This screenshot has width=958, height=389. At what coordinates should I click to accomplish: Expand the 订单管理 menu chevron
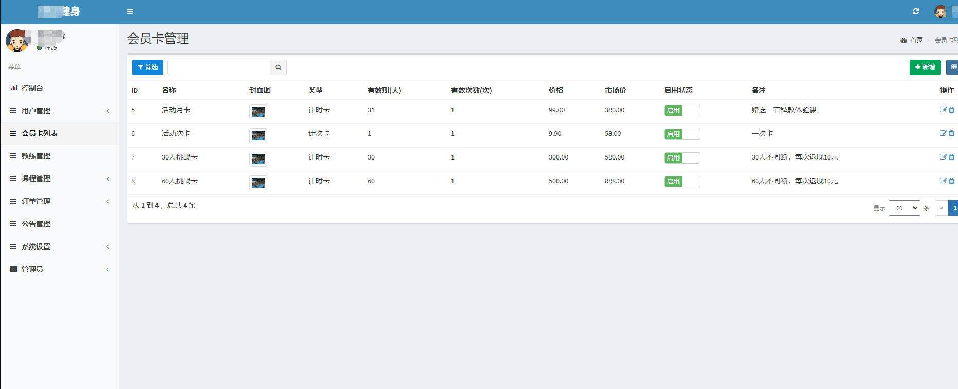tap(108, 201)
